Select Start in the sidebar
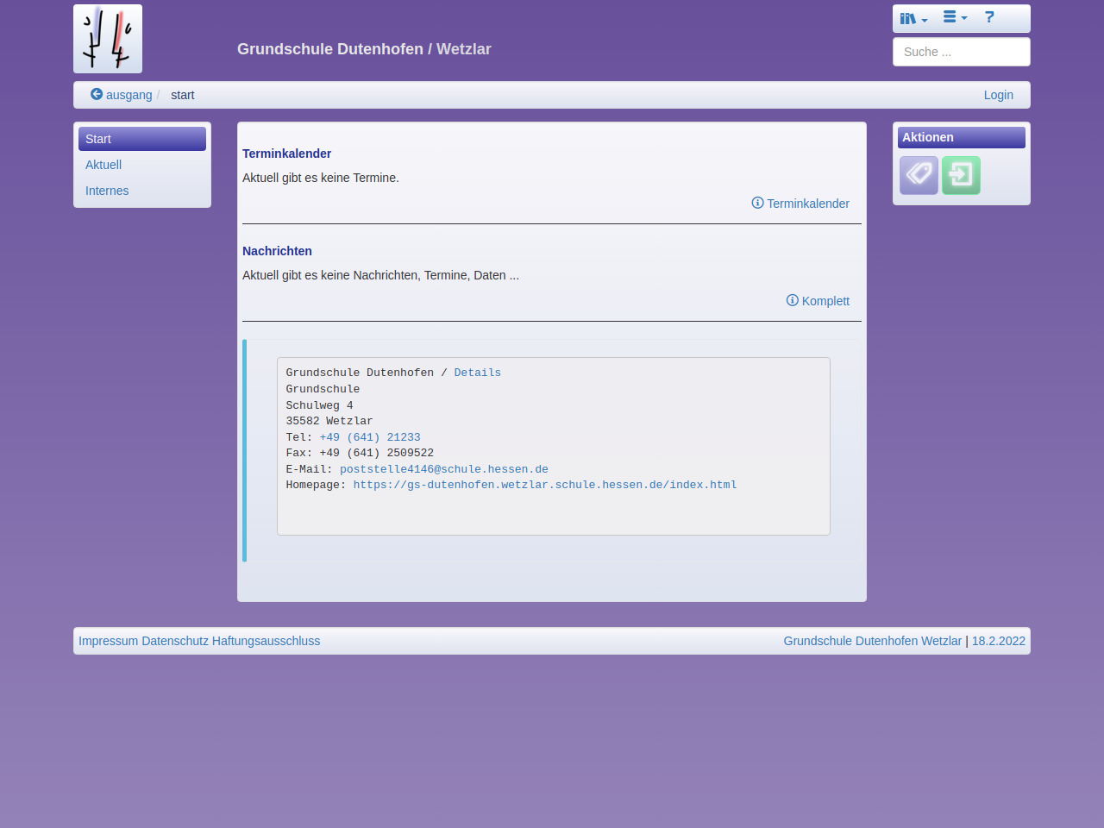This screenshot has height=828, width=1104. [x=142, y=139]
